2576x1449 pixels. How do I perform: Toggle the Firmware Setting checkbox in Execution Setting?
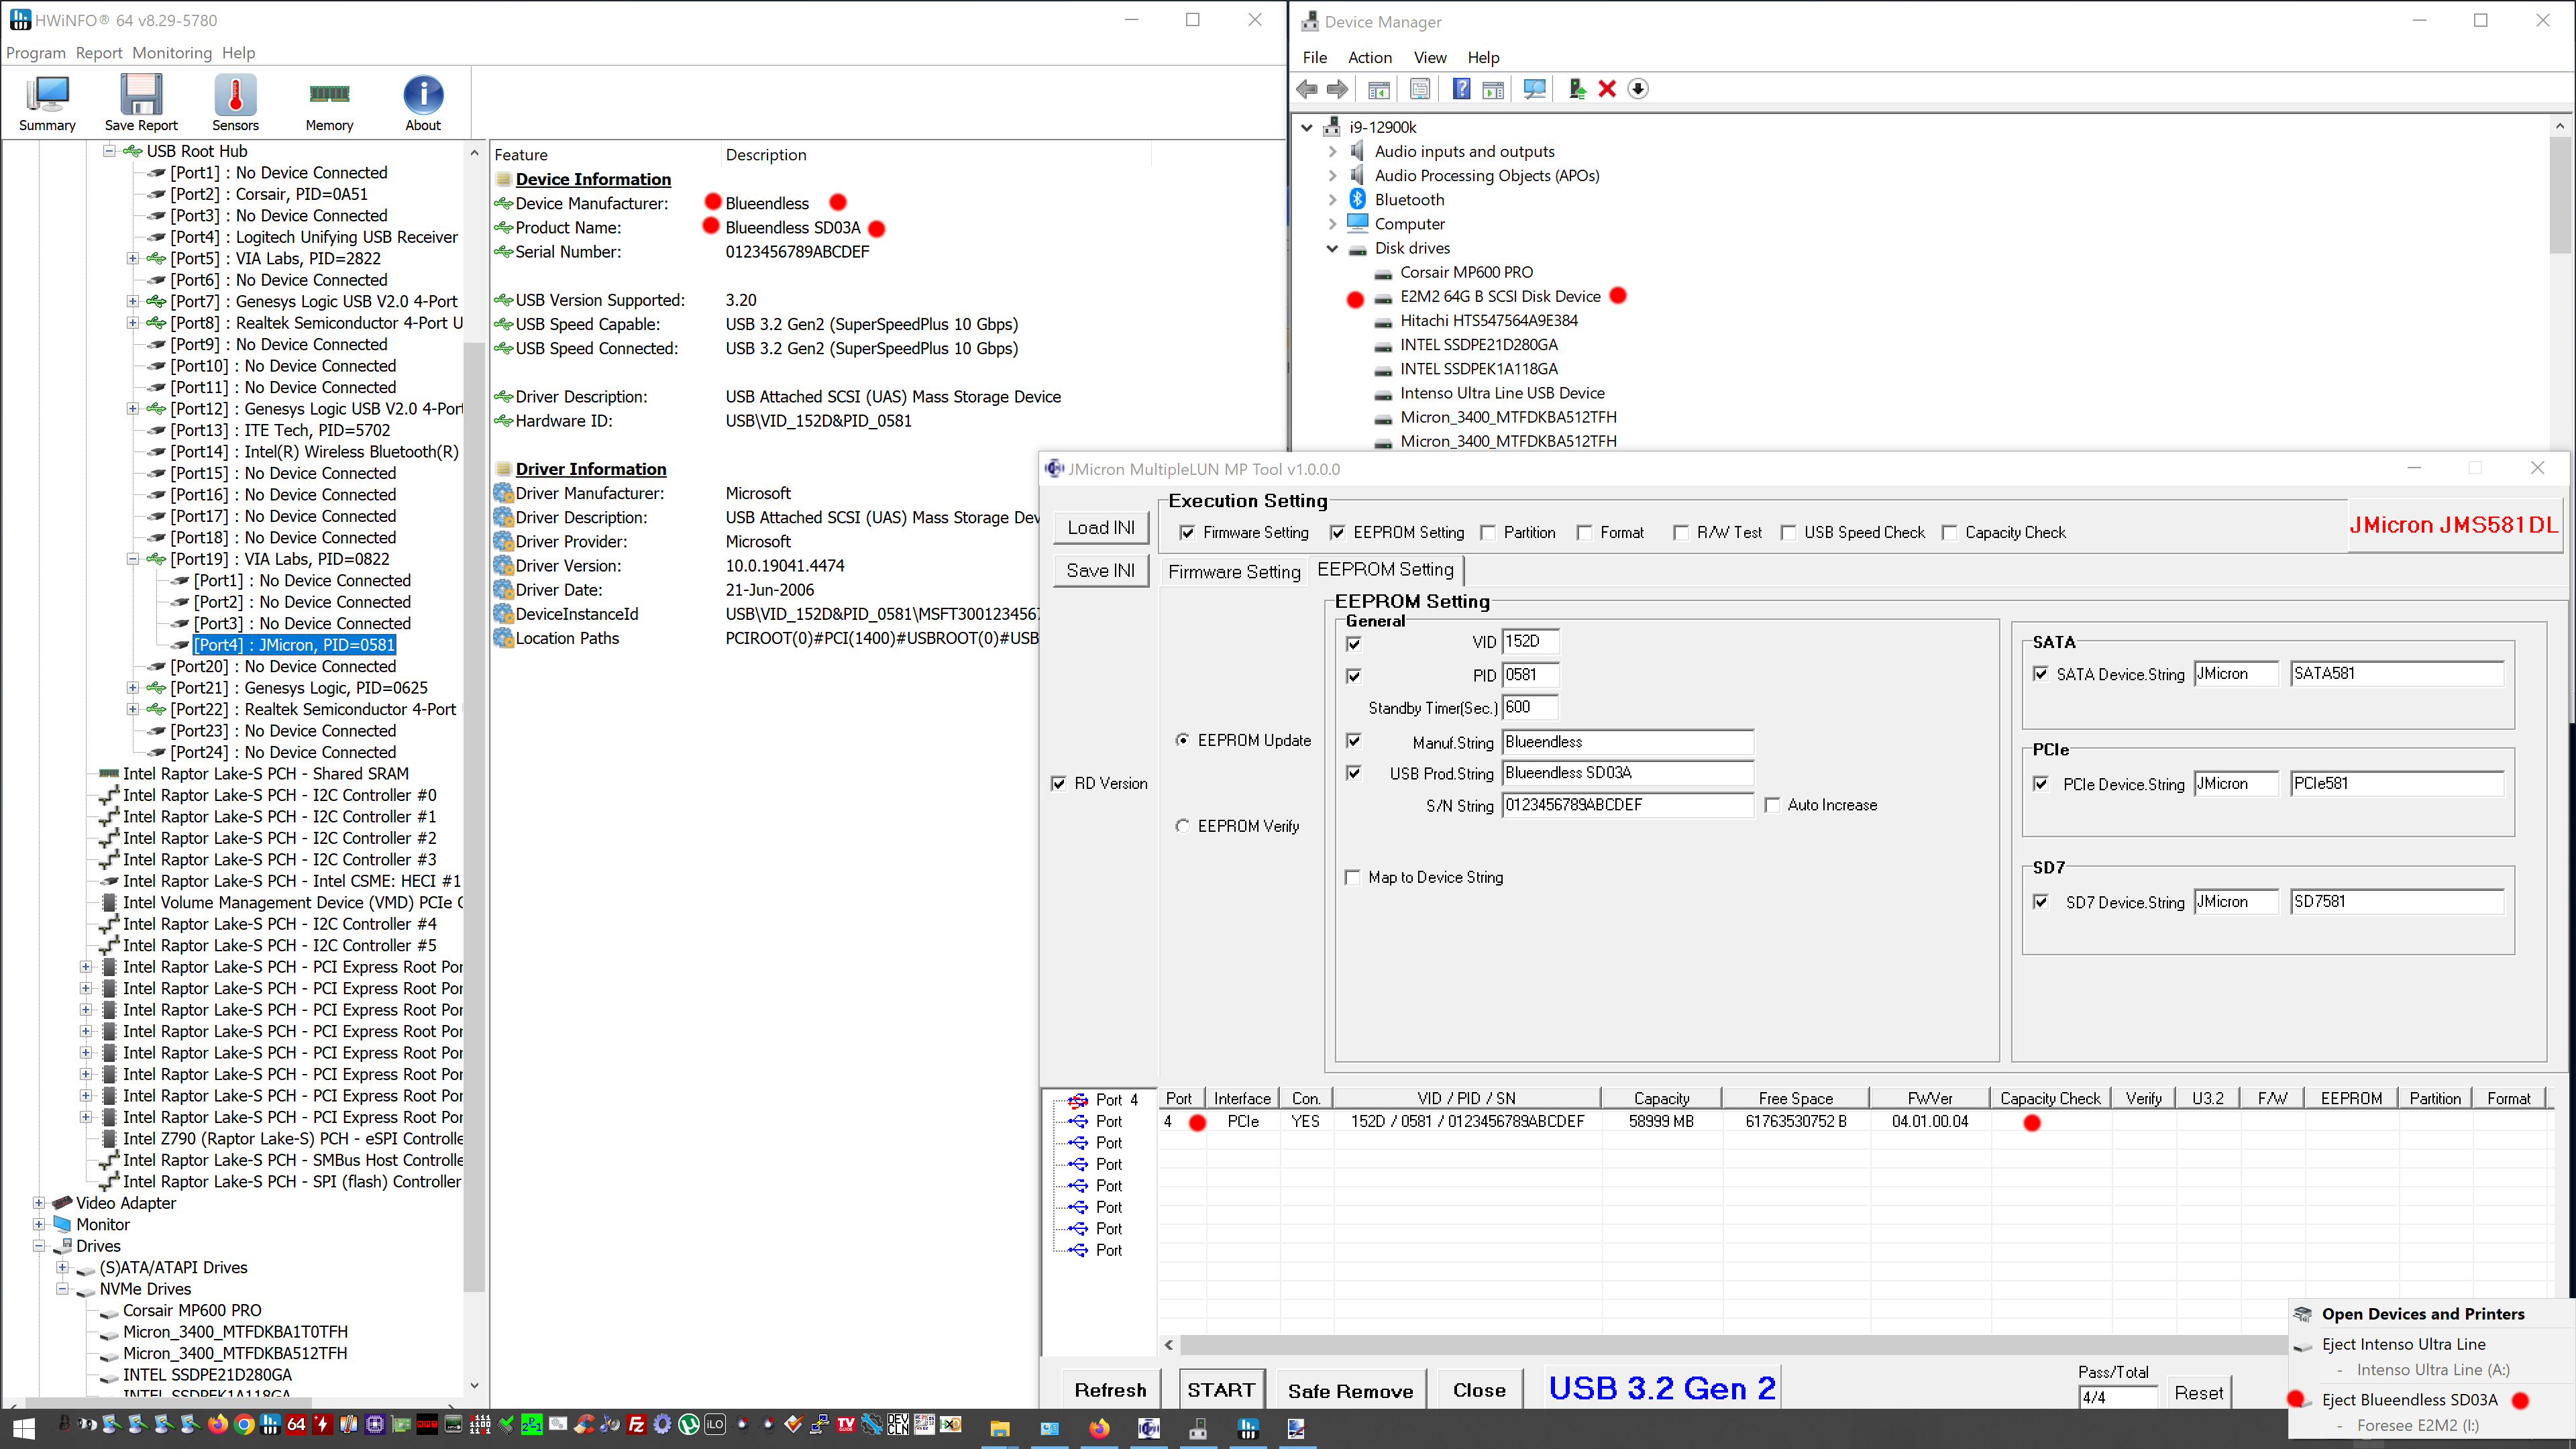point(1187,533)
